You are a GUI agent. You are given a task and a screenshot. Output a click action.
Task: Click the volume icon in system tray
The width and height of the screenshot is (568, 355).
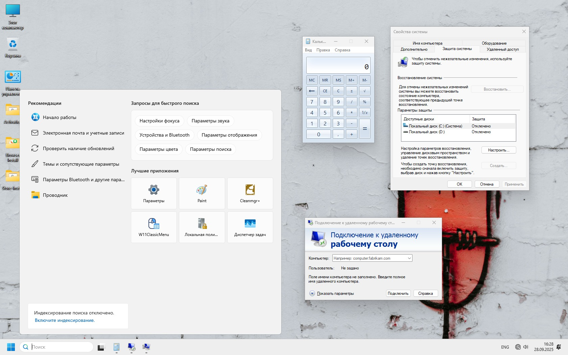click(526, 347)
